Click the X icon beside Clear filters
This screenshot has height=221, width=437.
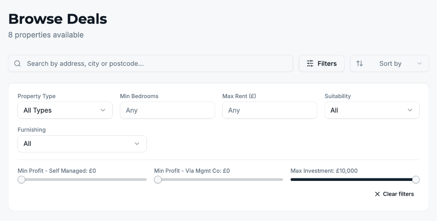pyautogui.click(x=377, y=194)
